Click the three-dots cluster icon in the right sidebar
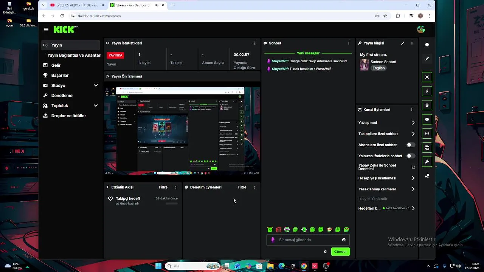The image size is (484, 272). pos(427,176)
